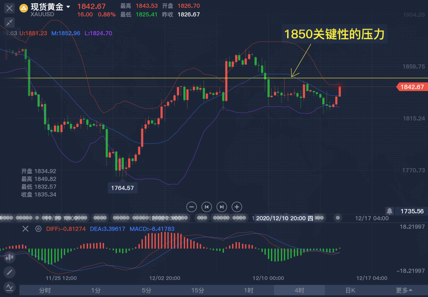Open the indicator line chart icon
Viewport: 428px width, 297px height.
[x=9, y=287]
